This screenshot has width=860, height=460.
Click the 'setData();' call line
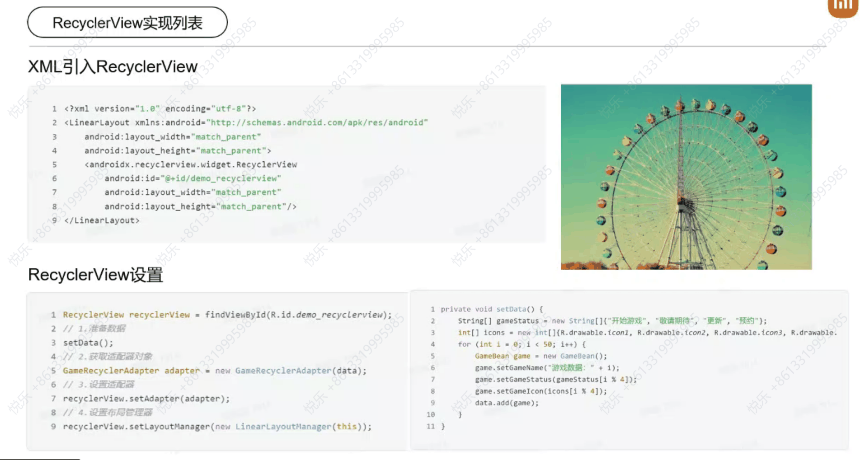88,343
